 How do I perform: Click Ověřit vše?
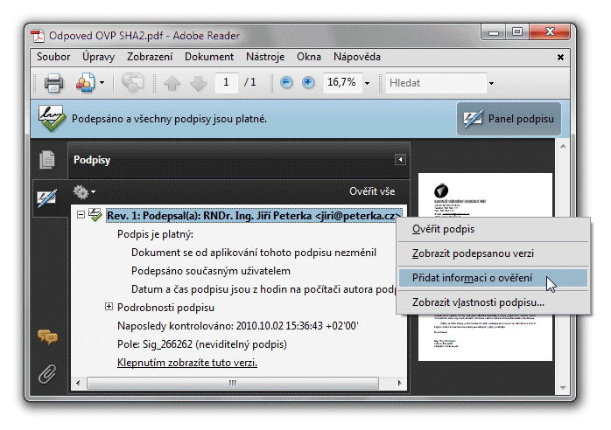pos(372,191)
